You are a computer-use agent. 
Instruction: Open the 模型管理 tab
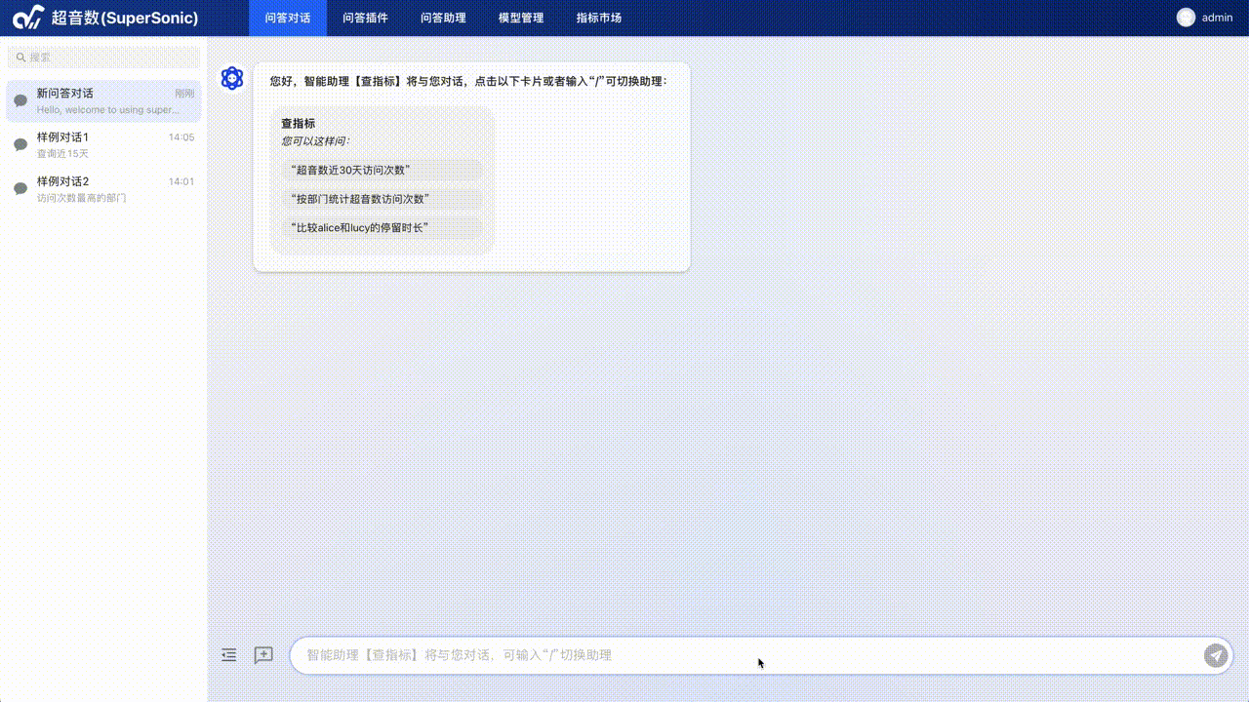coord(521,18)
